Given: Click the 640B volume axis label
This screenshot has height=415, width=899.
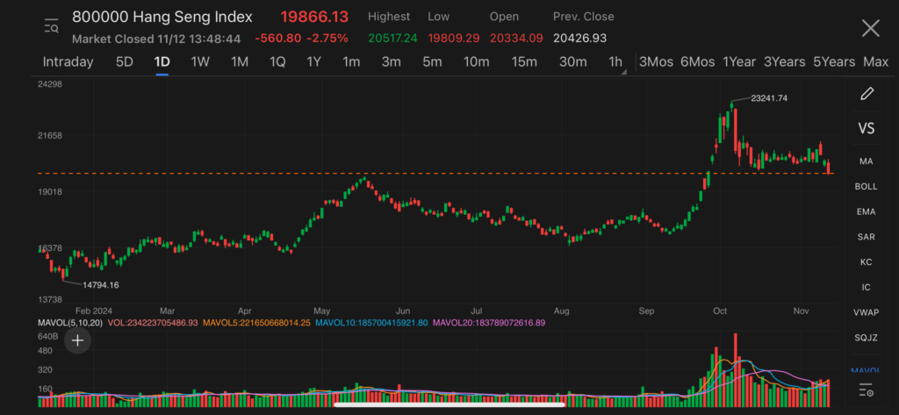Looking at the screenshot, I should tap(48, 336).
